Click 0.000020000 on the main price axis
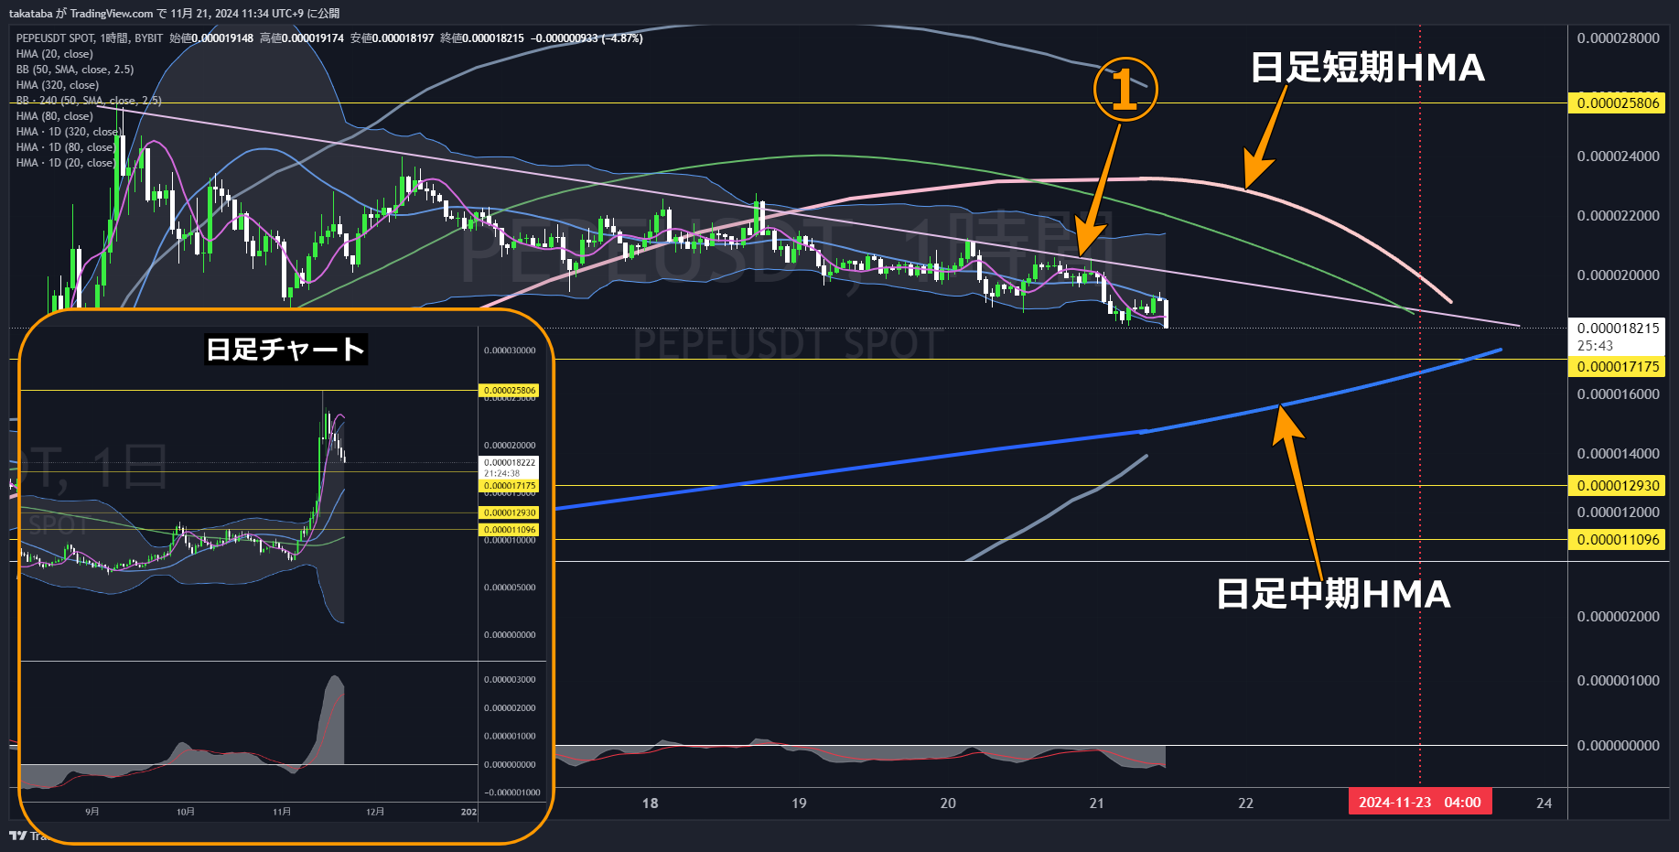 click(x=1618, y=275)
